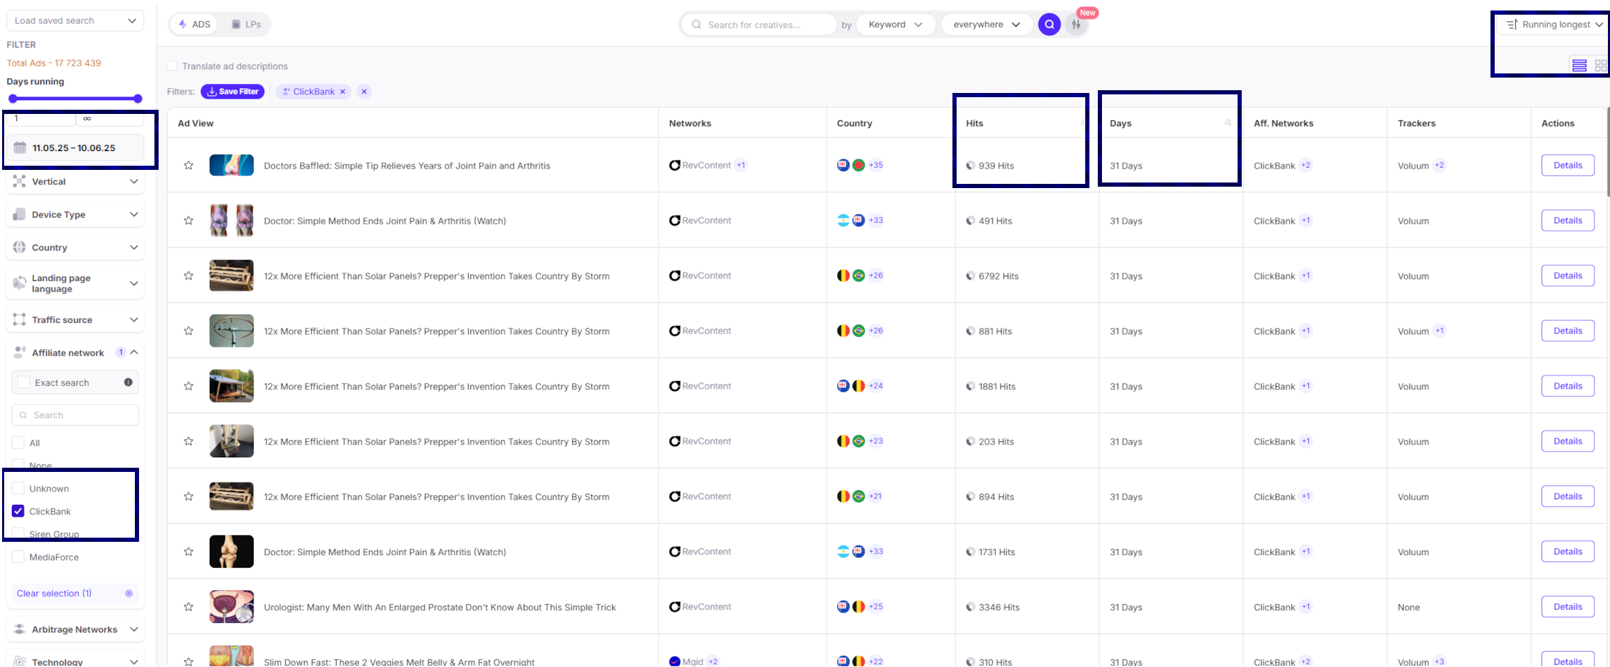This screenshot has width=1610, height=667.
Task: Open Details for Doctors Baffled ad
Action: (x=1567, y=166)
